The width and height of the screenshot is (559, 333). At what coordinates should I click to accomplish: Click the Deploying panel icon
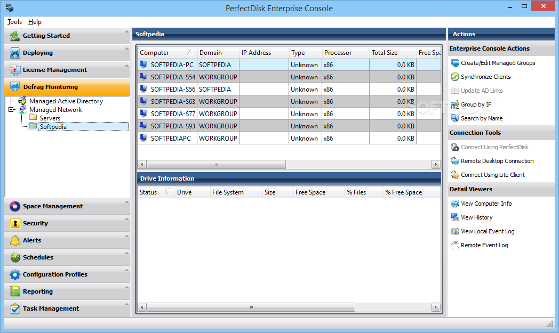14,53
